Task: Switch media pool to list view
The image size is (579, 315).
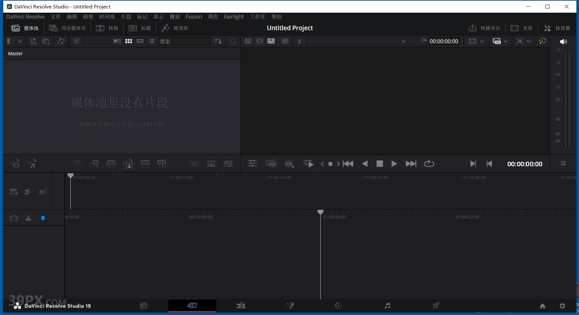Action: point(151,41)
